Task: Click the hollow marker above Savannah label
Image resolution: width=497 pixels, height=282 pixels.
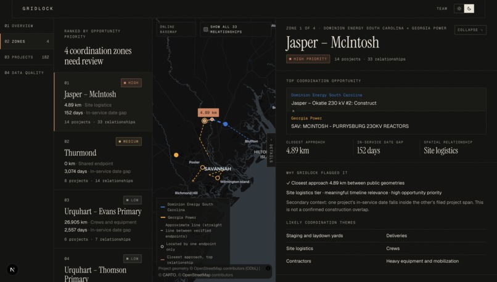Action: click(202, 167)
